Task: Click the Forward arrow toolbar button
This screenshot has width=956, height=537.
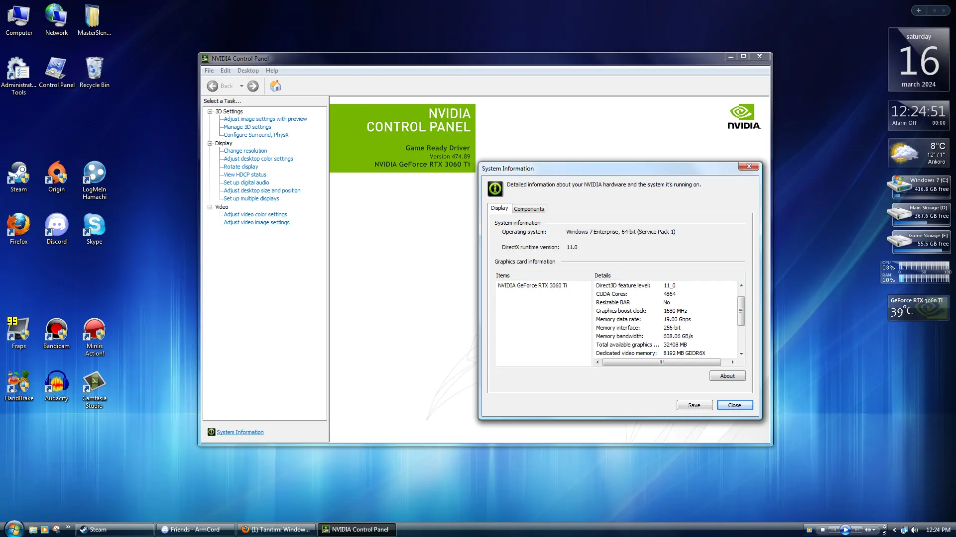Action: (x=253, y=86)
